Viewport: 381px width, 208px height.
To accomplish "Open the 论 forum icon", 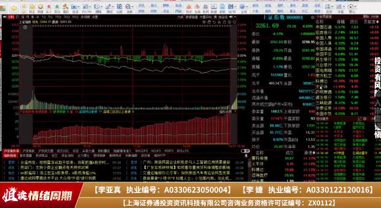I will pos(120,8).
